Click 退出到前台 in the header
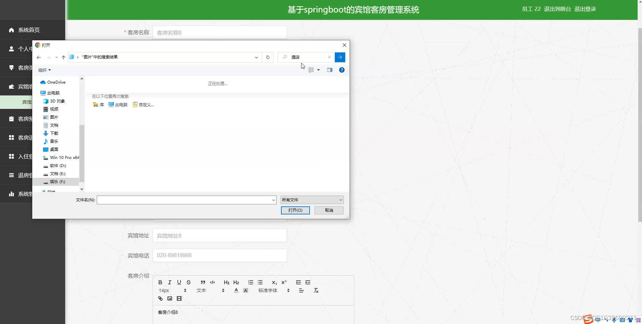The width and height of the screenshot is (642, 324). pos(557,9)
